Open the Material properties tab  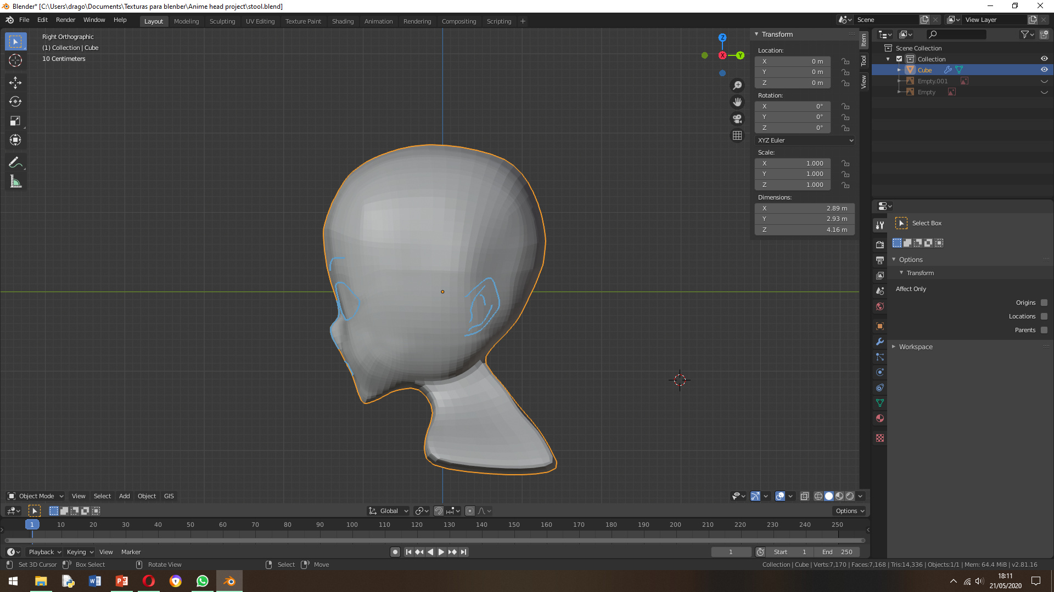pos(880,419)
